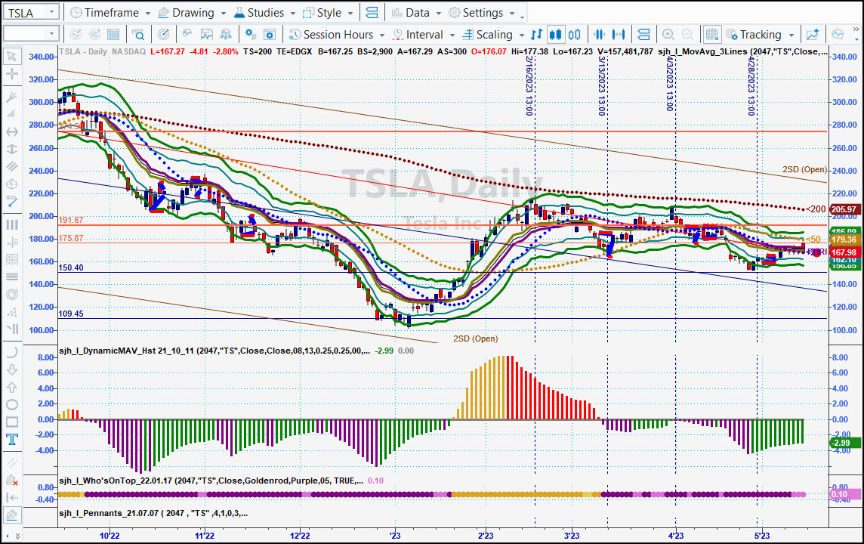Image resolution: width=864 pixels, height=544 pixels.
Task: Click the 150.40 price level label
Action: 71,267
